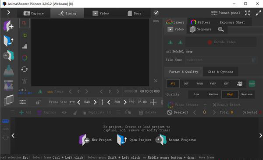Click the diagonal expand window icon
Viewport: 263px width, 160px height.
coord(258,13)
